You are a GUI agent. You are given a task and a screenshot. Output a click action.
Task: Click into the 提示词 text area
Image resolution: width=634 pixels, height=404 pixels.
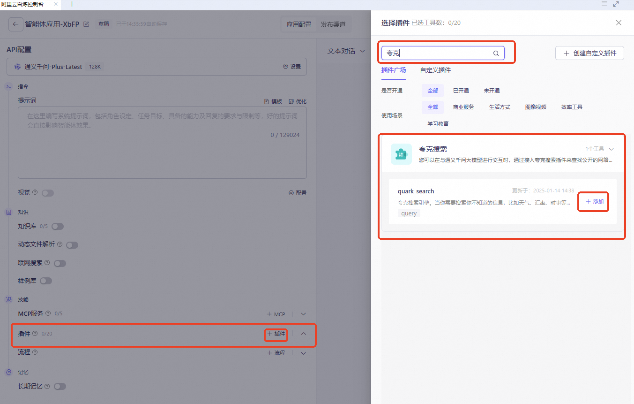tap(162, 142)
